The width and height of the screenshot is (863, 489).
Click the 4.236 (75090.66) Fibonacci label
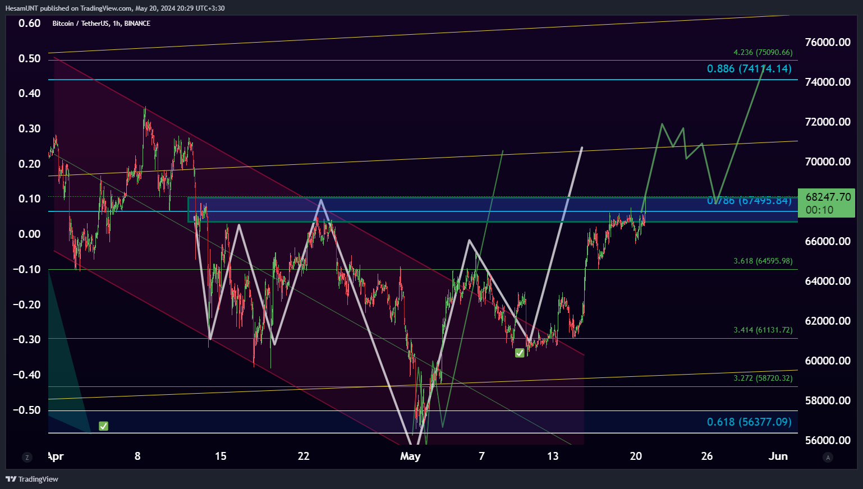point(763,52)
